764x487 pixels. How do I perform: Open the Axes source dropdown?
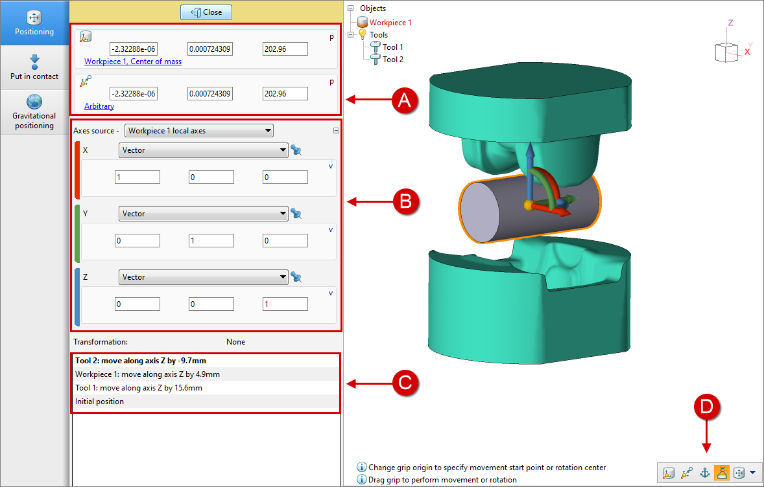199,131
